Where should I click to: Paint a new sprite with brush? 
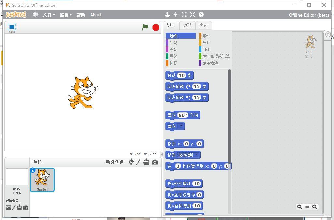[138, 162]
